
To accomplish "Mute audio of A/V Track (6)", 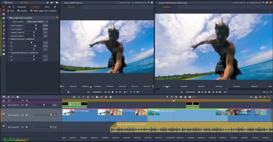I will click(x=27, y=127).
